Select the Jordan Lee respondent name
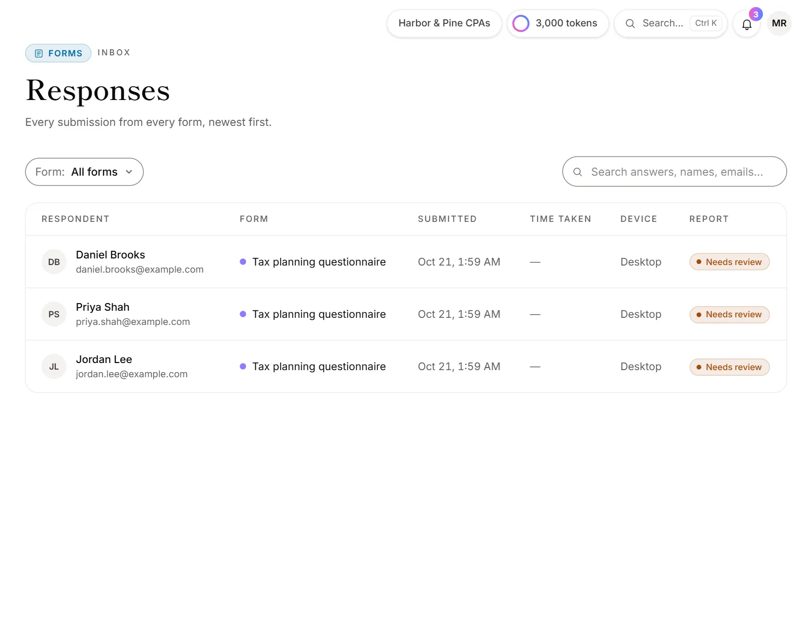Viewport: 812px width, 625px height. tap(104, 359)
